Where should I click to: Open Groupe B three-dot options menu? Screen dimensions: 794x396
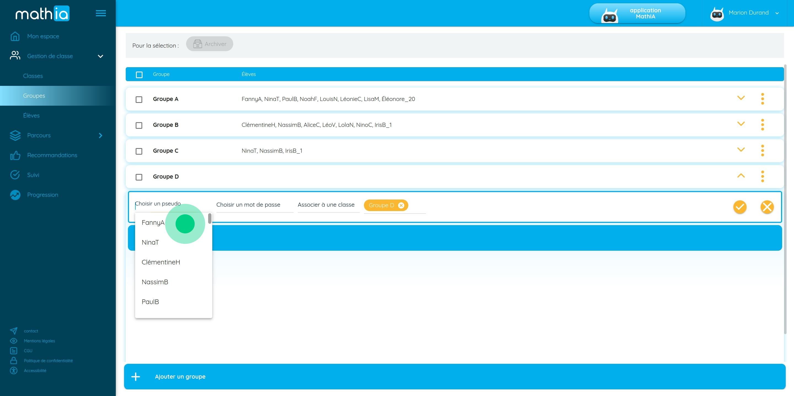(763, 125)
